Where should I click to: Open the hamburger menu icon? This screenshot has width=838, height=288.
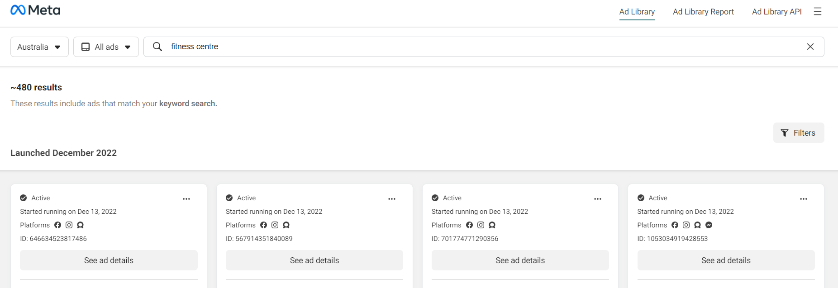pos(817,12)
